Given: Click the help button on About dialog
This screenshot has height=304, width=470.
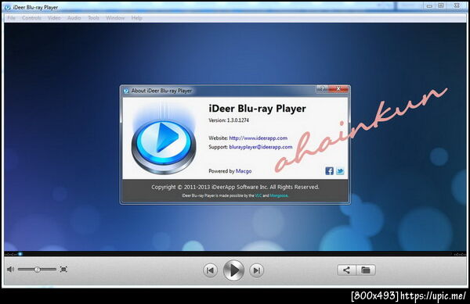Looking at the screenshot, I should coord(322,89).
